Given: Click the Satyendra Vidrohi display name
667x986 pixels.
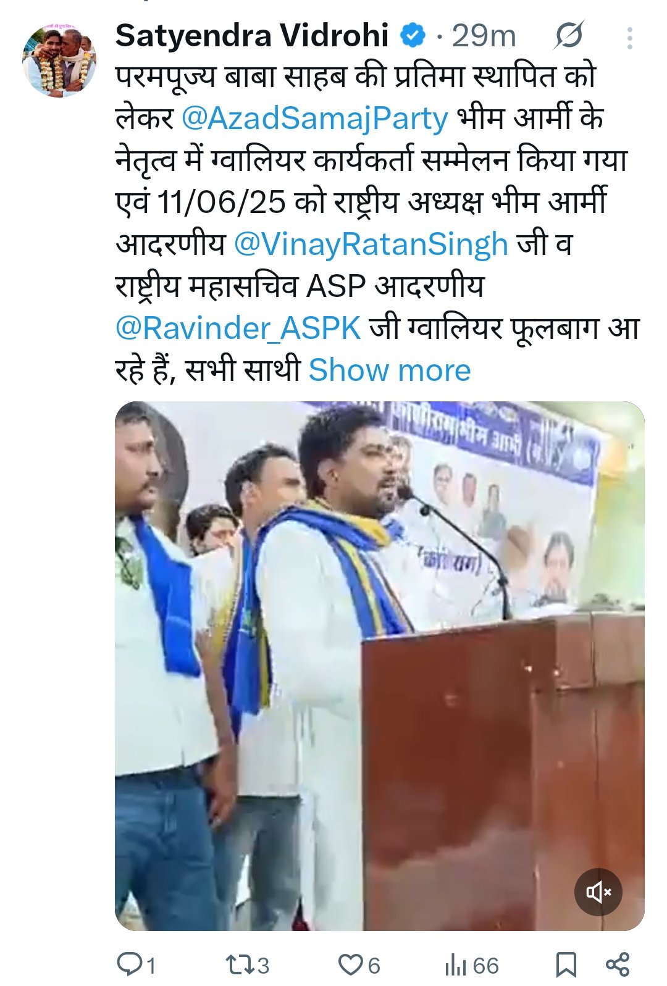Looking at the screenshot, I should click(x=252, y=35).
